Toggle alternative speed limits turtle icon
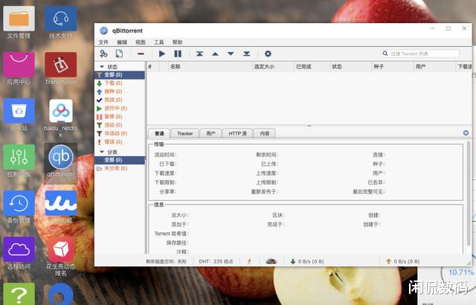This screenshot has width=476, height=305. (271, 261)
